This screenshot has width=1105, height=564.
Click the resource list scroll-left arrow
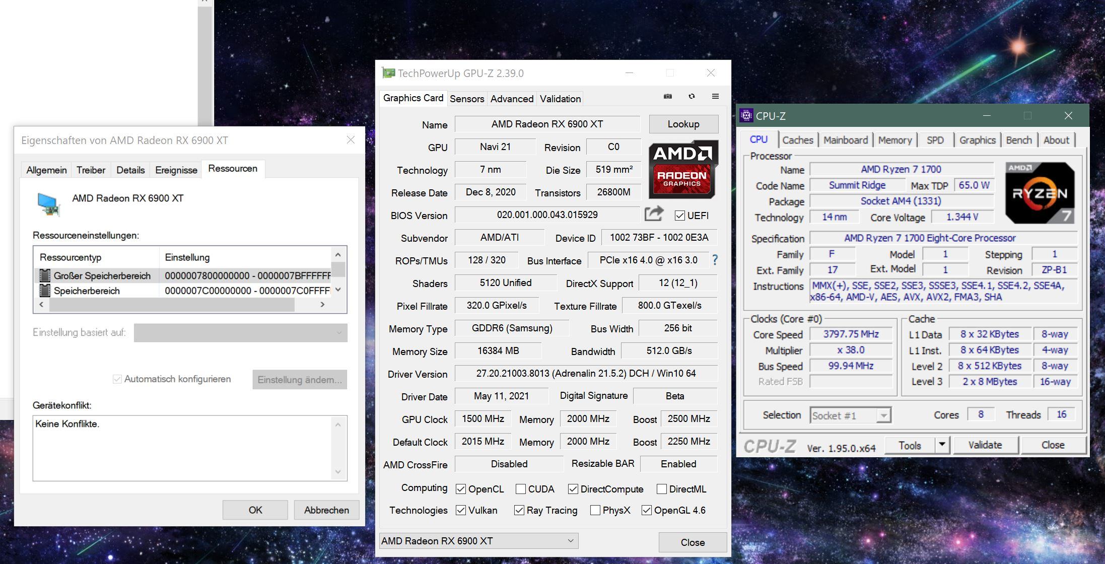(41, 305)
